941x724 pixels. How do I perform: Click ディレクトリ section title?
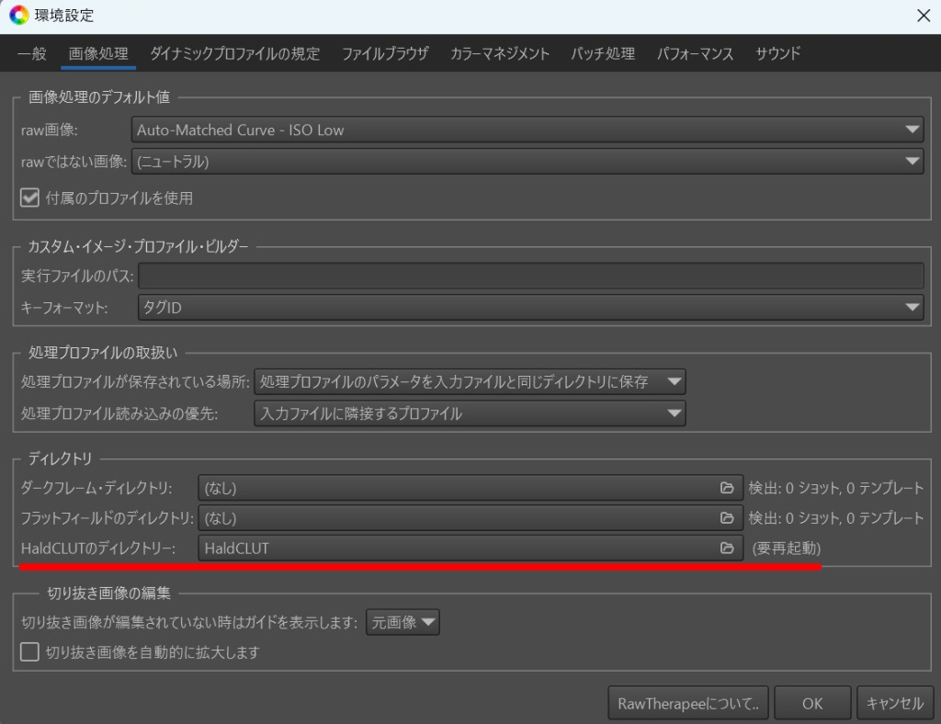[60, 458]
